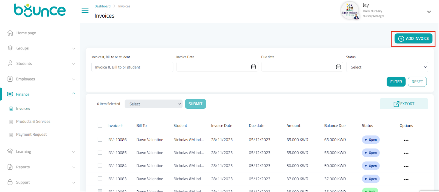Click the Support lock icon
The width and height of the screenshot is (439, 192).
pyautogui.click(x=10, y=182)
